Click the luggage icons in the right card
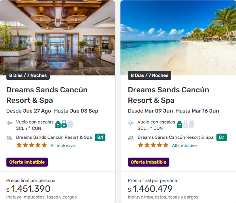The image size is (236, 203). [x=186, y=124]
